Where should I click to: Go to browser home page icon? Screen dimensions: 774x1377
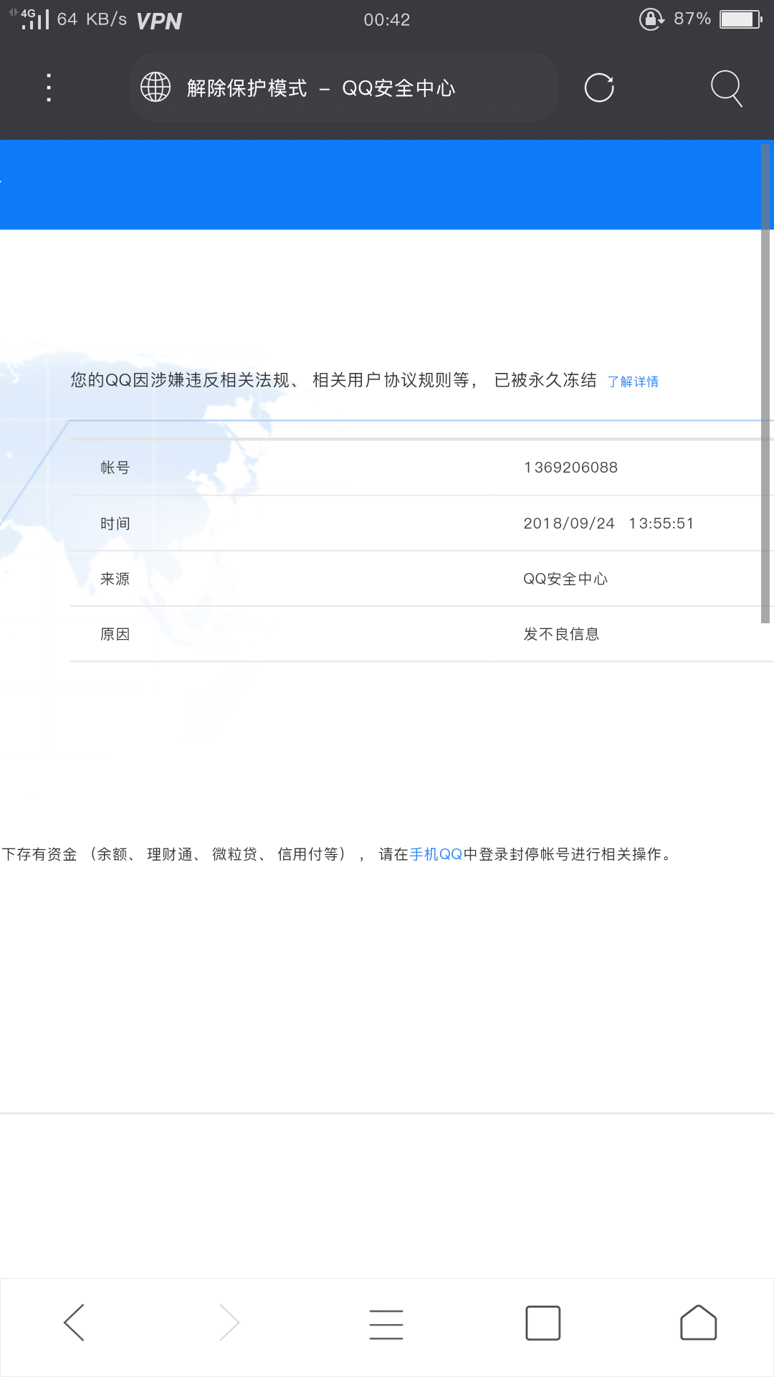point(698,1322)
